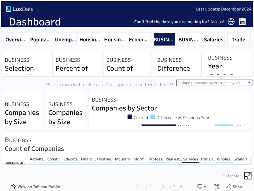Open the Trade tab
The width and height of the screenshot is (254, 191).
pyautogui.click(x=238, y=39)
